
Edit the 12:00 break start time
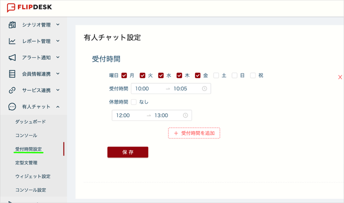tap(123, 115)
